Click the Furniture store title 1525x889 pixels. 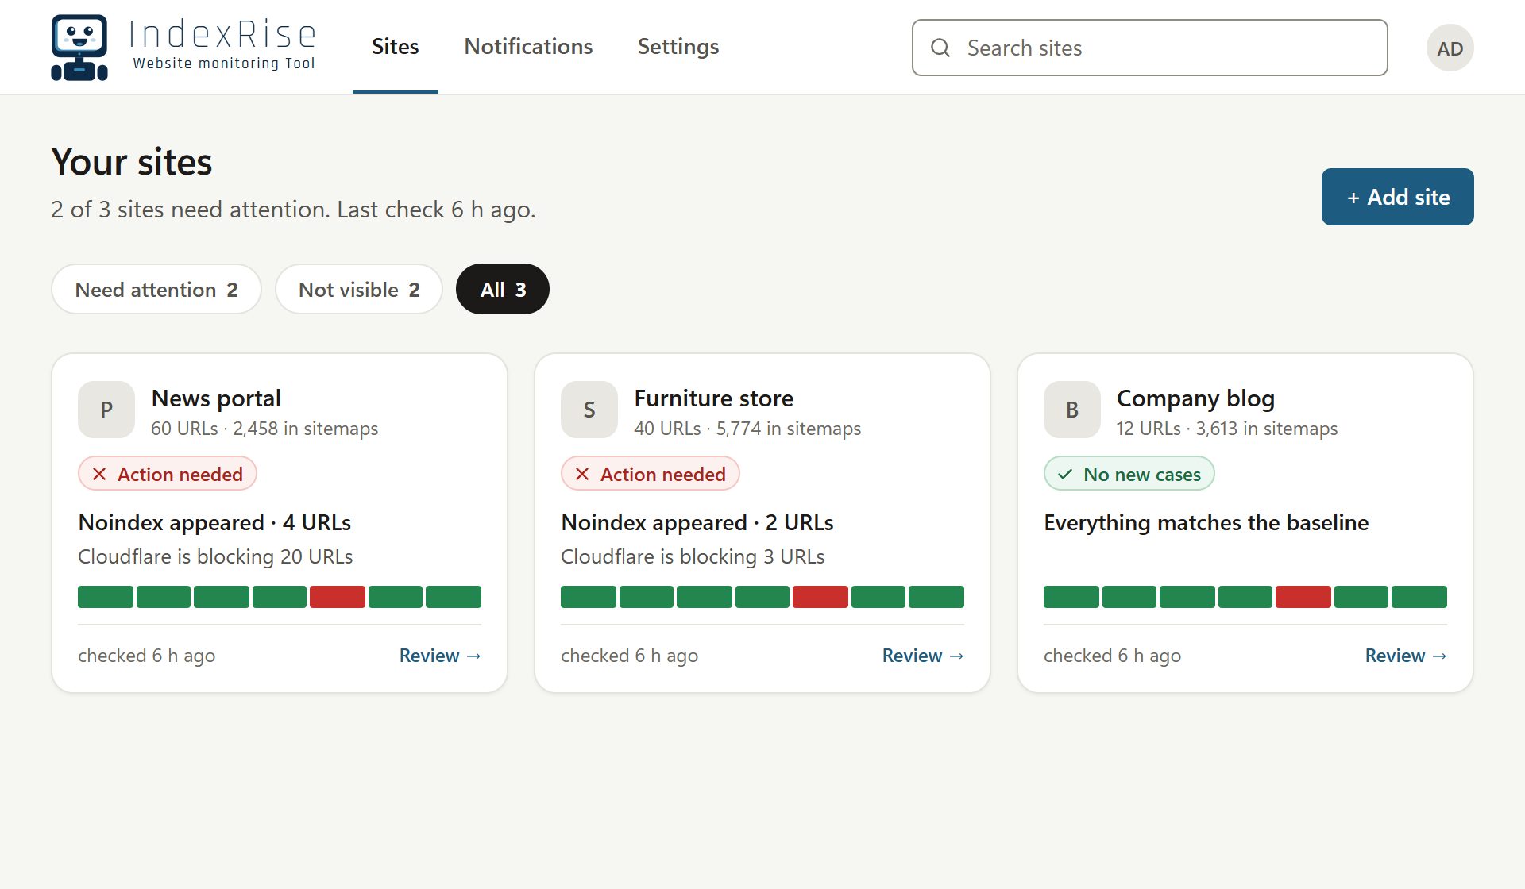(x=714, y=398)
